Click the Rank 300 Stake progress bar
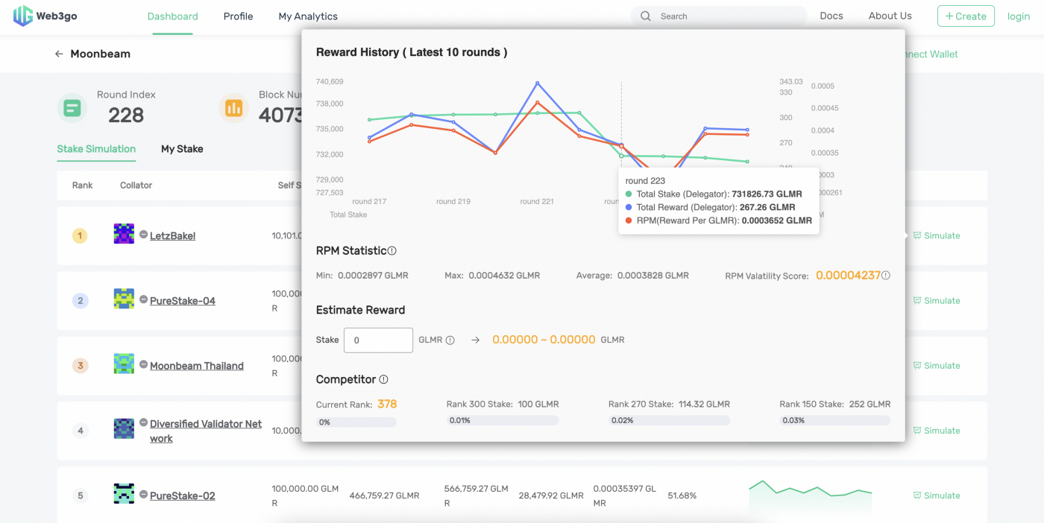This screenshot has height=523, width=1044. [x=503, y=421]
